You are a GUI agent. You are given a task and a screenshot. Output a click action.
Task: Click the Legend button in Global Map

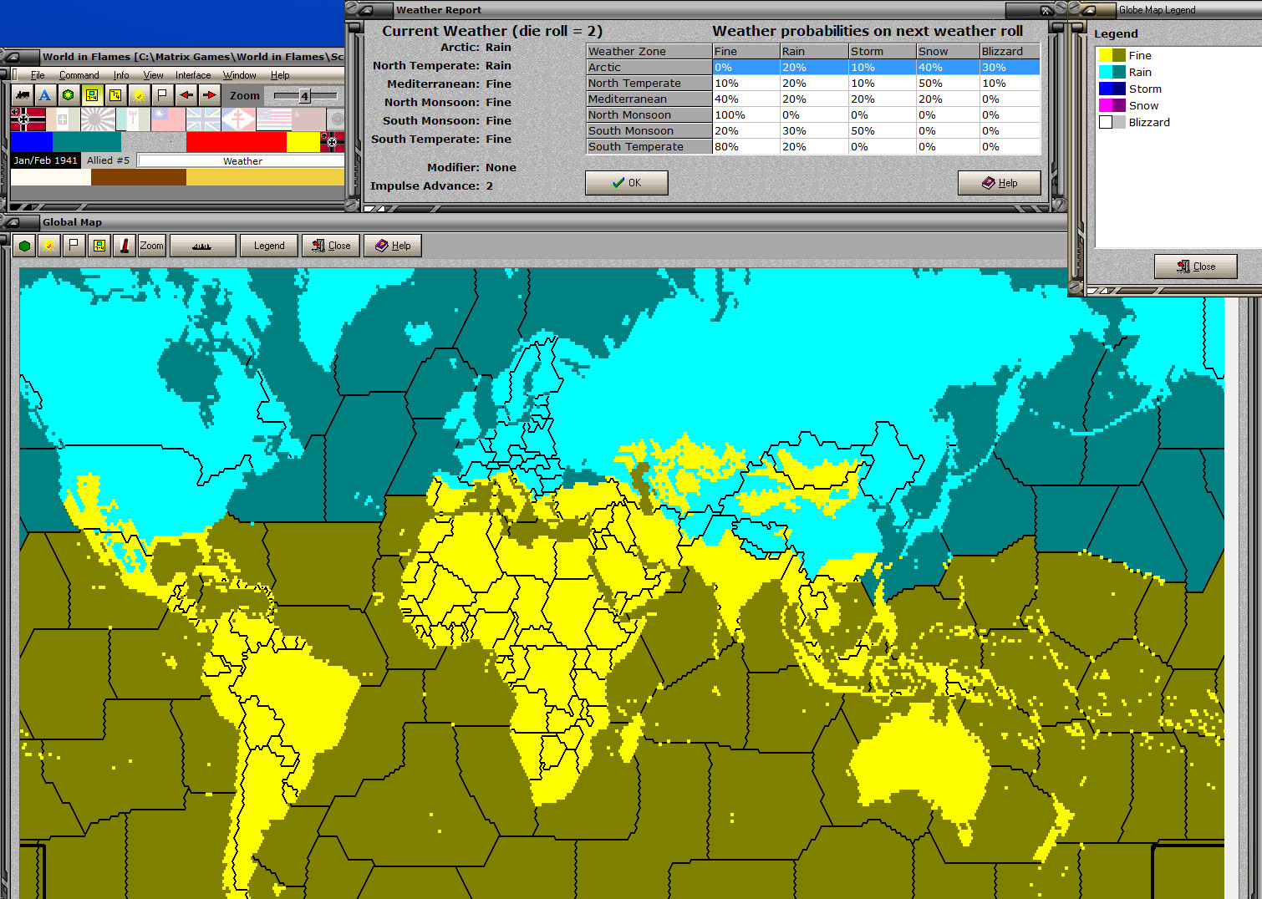(x=269, y=245)
